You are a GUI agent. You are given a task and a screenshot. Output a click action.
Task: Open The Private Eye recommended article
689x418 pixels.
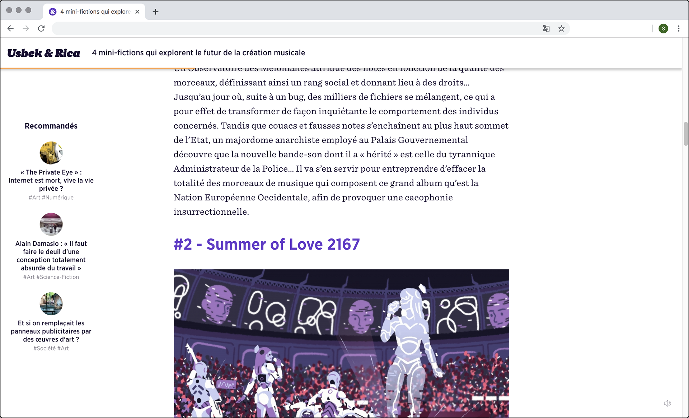click(x=51, y=180)
